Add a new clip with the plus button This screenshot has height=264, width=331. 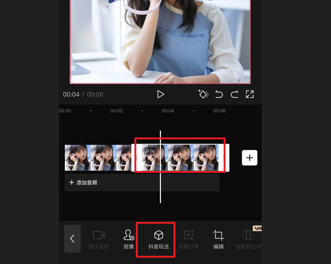click(250, 158)
